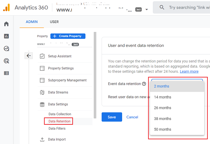Click the property column scrollbar
The height and width of the screenshot is (144, 210).
pos(95,75)
